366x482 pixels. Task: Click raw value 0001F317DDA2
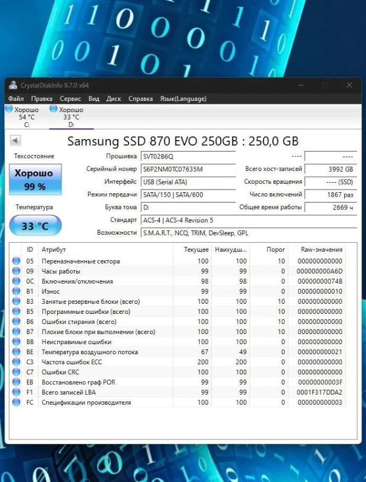point(319,392)
